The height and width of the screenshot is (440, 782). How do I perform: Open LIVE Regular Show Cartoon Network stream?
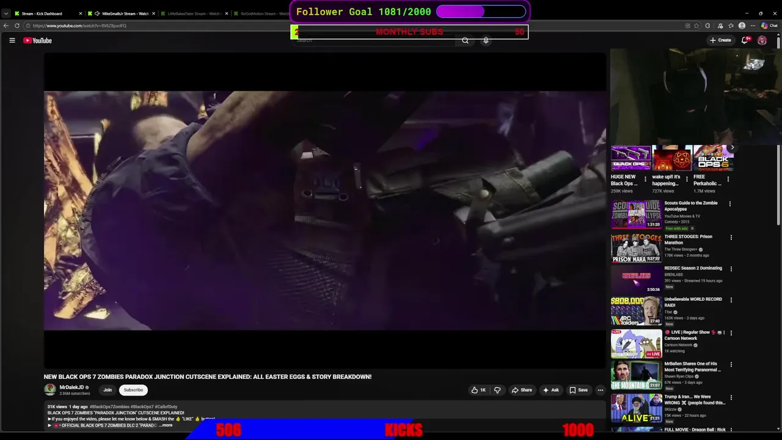[x=636, y=343]
